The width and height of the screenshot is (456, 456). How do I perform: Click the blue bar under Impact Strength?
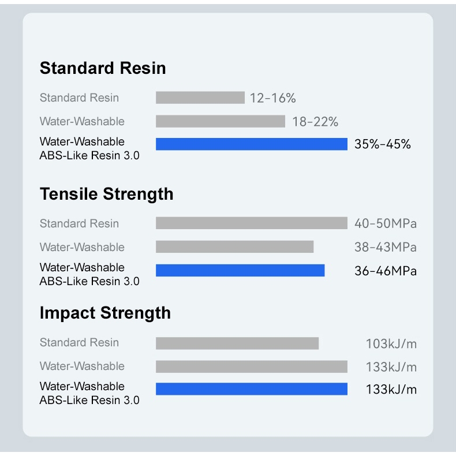(x=251, y=389)
